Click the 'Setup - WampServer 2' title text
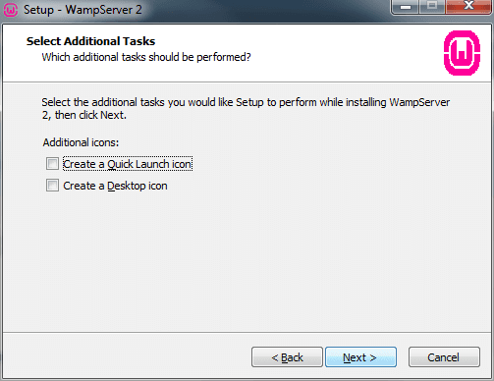This screenshot has width=494, height=381. pyautogui.click(x=82, y=10)
